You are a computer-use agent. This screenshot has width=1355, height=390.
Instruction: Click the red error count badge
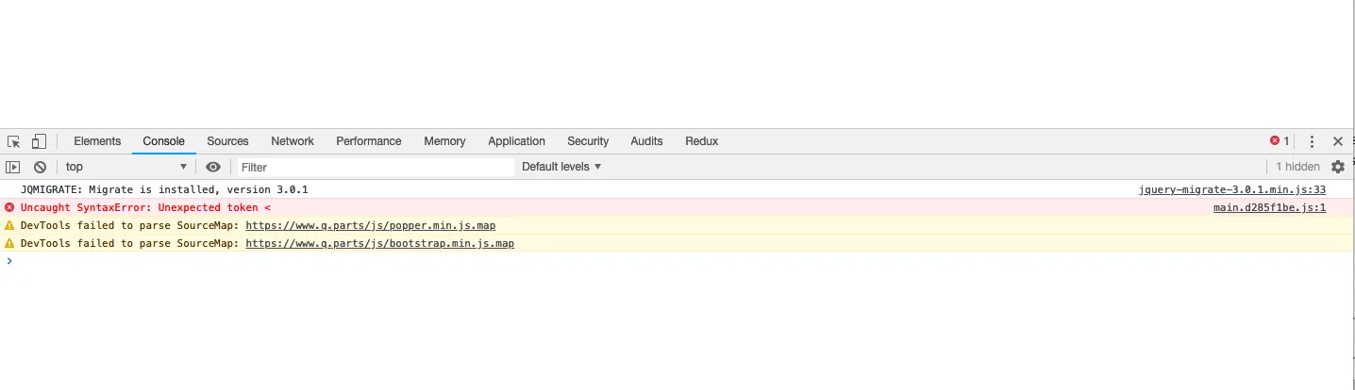coord(1280,141)
